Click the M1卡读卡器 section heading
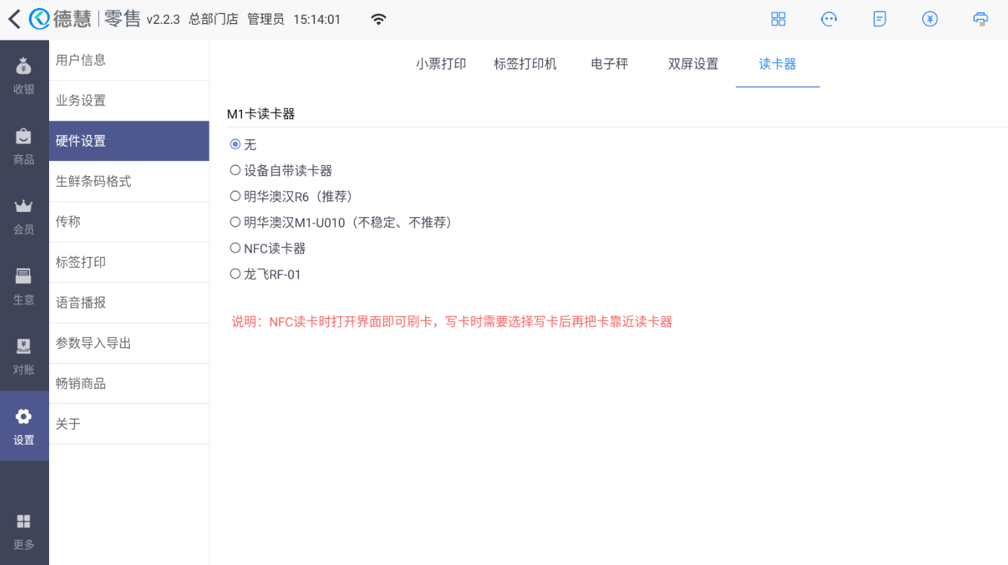Screen dimensions: 1008x565 pyautogui.click(x=261, y=113)
